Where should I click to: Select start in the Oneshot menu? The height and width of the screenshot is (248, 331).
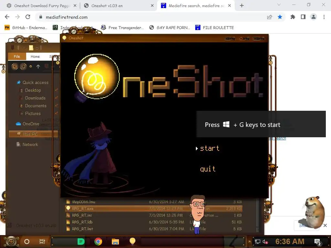[209, 149]
